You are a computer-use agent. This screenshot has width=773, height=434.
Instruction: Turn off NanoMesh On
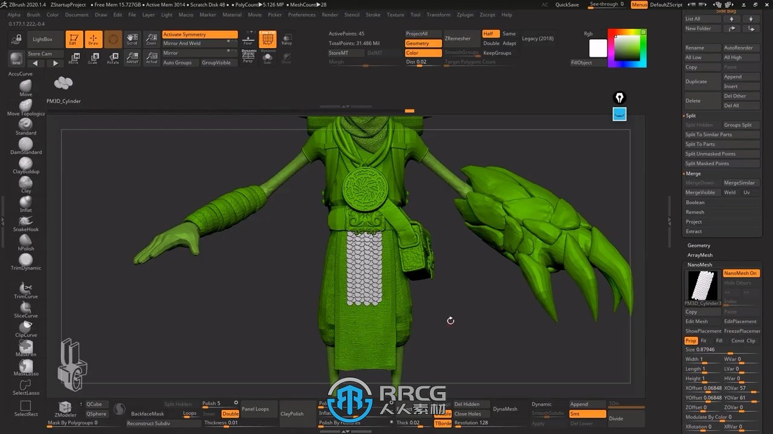(740, 273)
